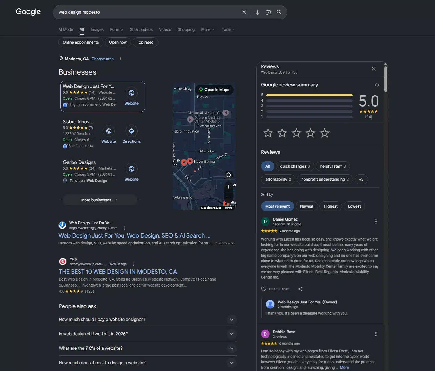Filter reviews by quick changes

point(295,166)
